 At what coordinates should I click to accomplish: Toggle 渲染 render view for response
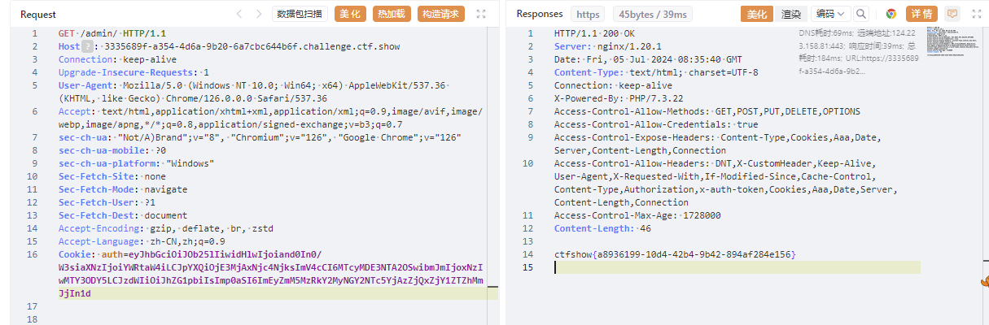[x=790, y=14]
